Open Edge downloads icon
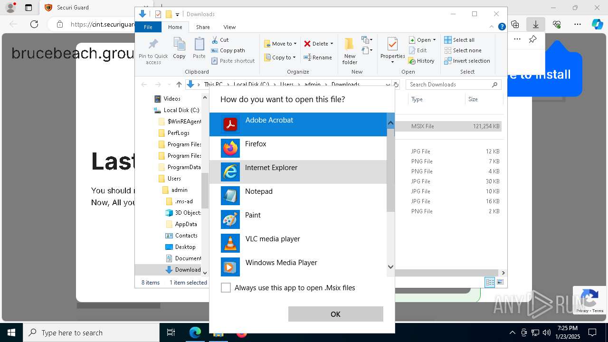 (536, 24)
